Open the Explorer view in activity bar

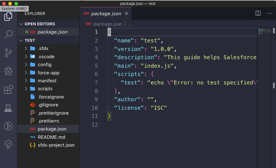(x=8, y=16)
